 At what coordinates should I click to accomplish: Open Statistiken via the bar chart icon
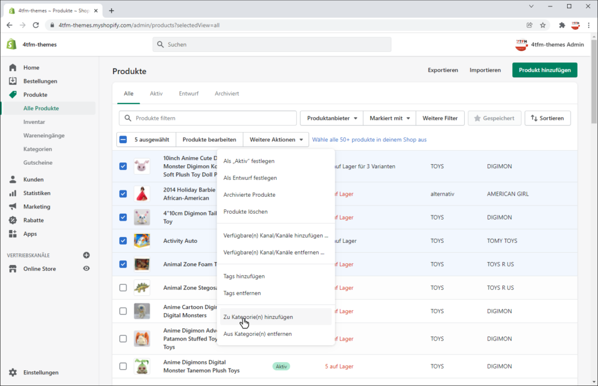(x=13, y=193)
